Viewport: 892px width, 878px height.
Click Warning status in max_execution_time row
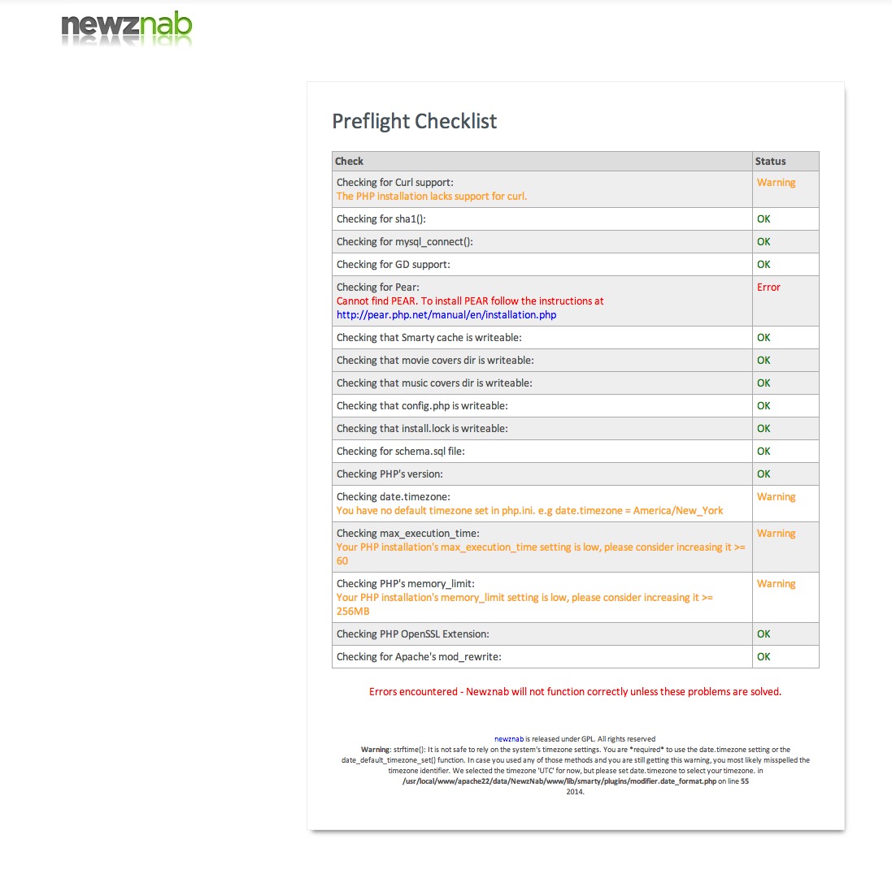(x=776, y=533)
